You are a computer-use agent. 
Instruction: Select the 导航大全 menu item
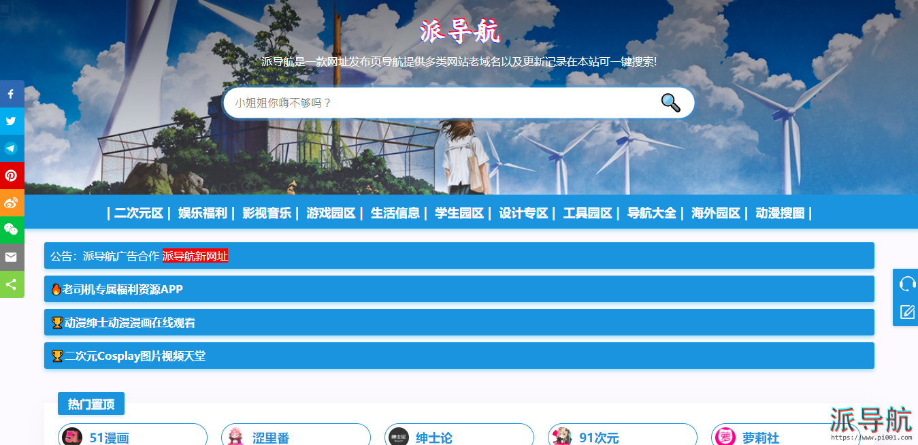[652, 213]
